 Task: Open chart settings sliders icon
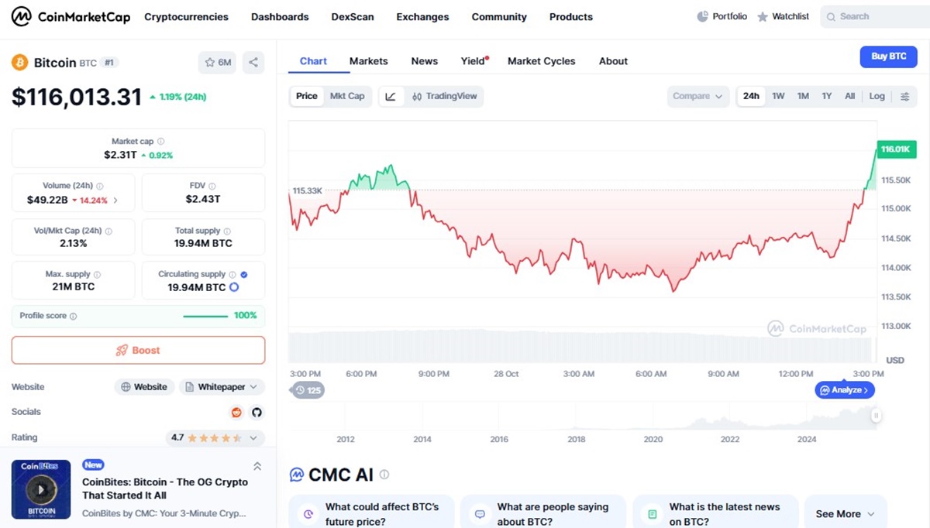point(904,96)
